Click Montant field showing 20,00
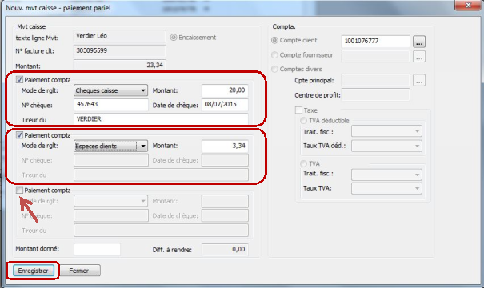Image resolution: width=484 pixels, height=289 pixels. click(x=225, y=90)
